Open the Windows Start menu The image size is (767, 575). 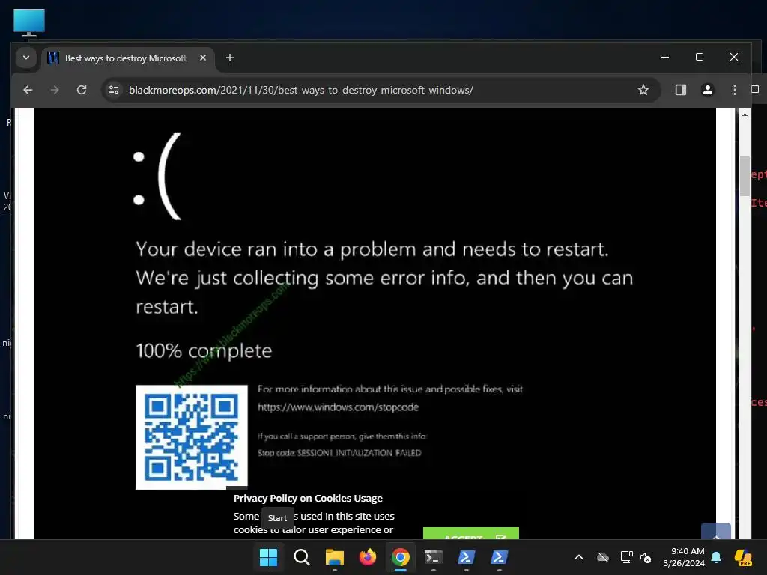269,557
